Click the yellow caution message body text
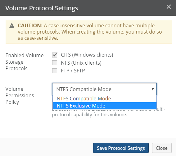The height and width of the screenshot is (156, 176). click(90, 32)
